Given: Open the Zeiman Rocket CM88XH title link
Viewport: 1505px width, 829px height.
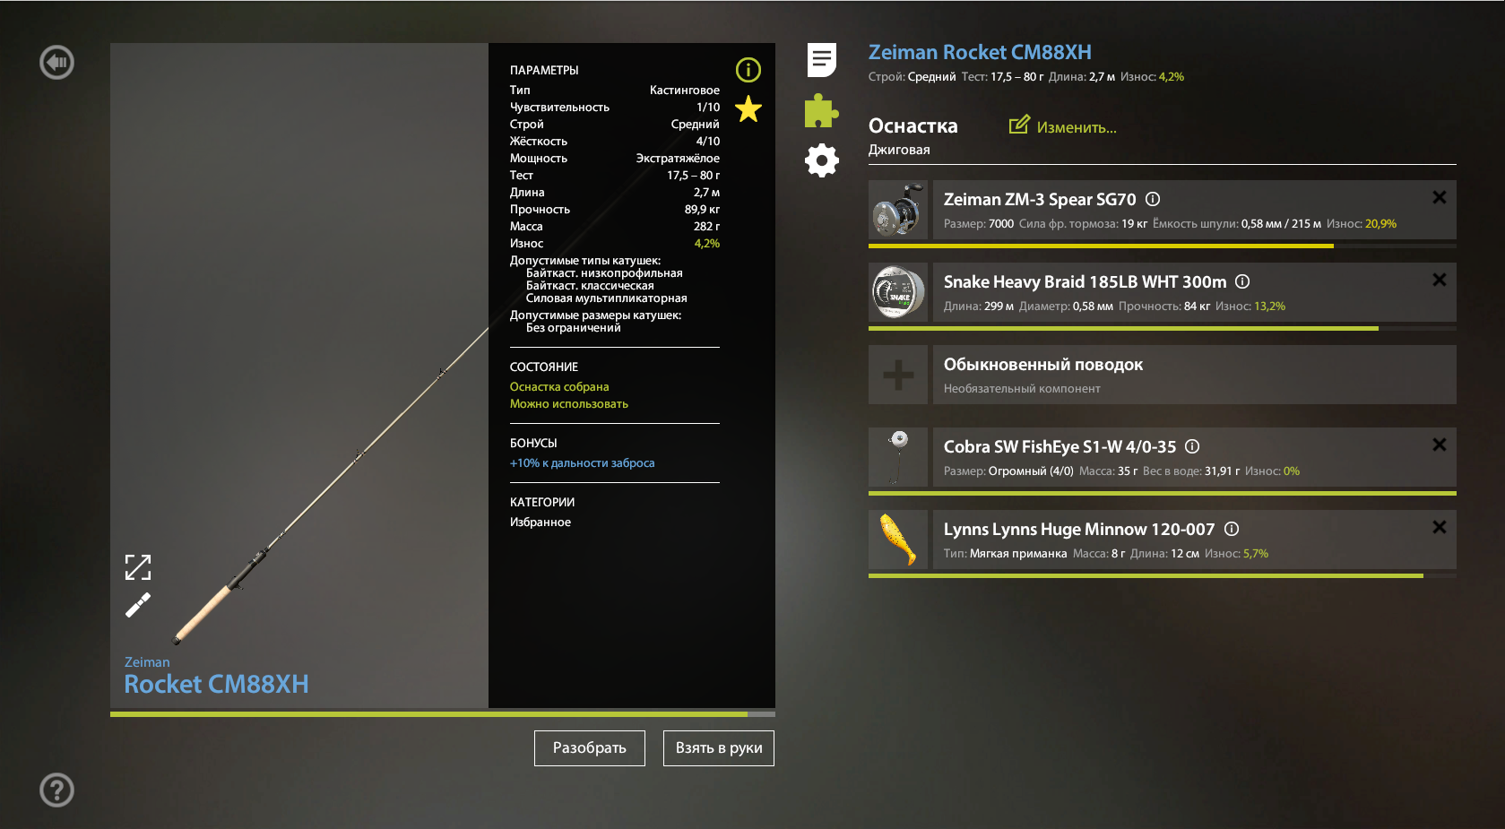Looking at the screenshot, I should coord(980,52).
